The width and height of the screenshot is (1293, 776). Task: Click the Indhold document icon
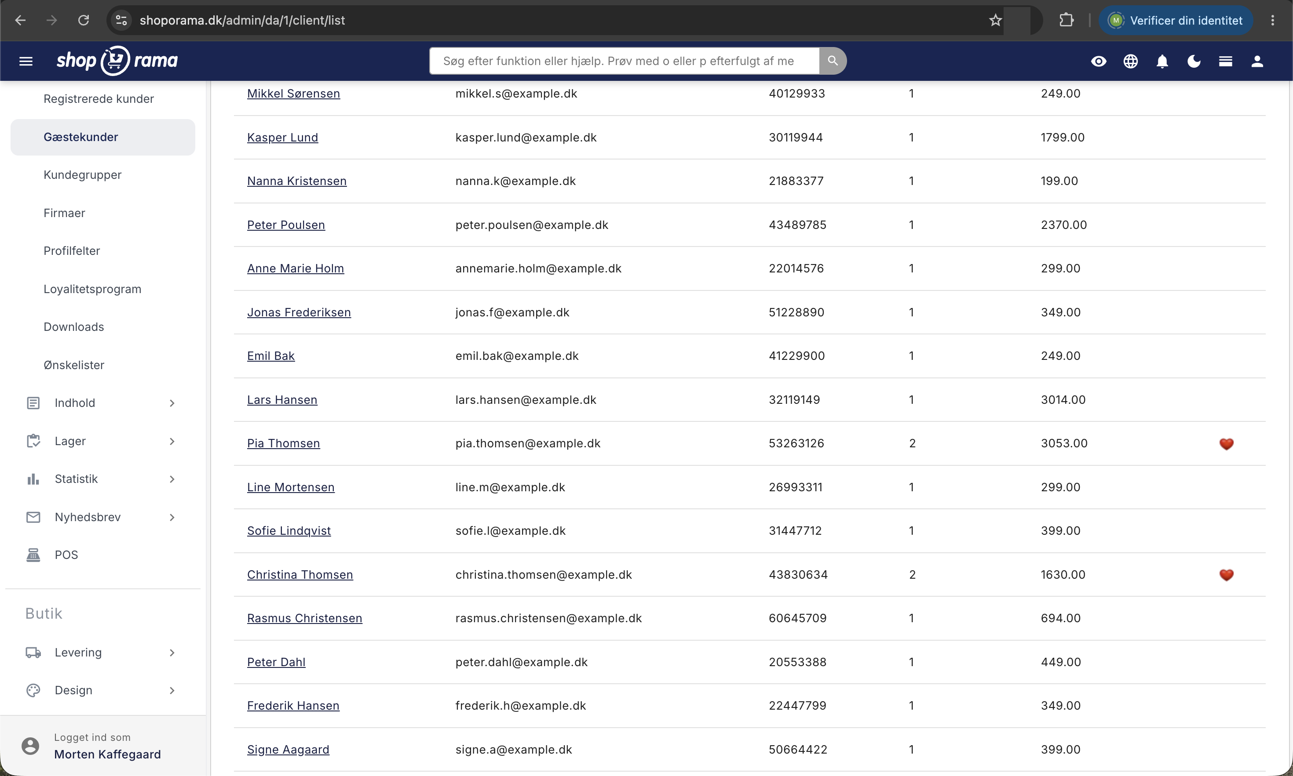[x=33, y=403]
